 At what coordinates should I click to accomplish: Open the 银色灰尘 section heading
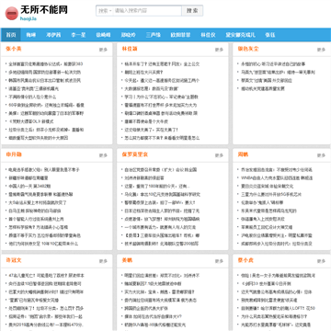click(248, 49)
